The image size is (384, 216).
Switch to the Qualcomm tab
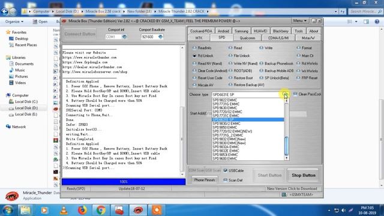pyautogui.click(x=247, y=38)
